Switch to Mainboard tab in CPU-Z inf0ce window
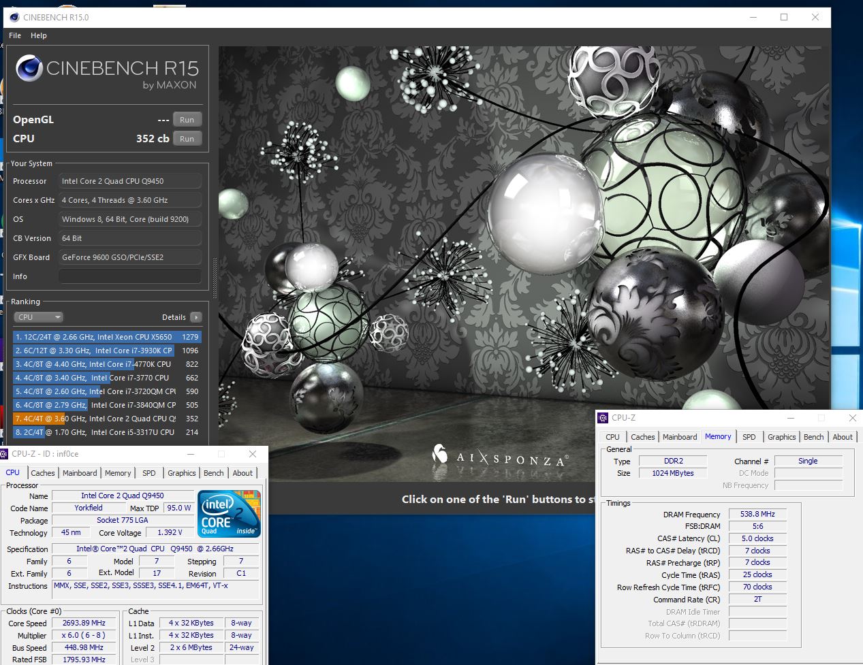The height and width of the screenshot is (665, 863). point(80,473)
